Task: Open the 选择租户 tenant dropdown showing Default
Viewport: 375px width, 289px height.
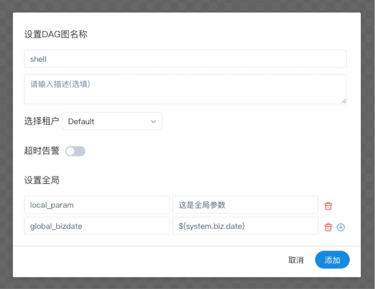Action: point(112,121)
